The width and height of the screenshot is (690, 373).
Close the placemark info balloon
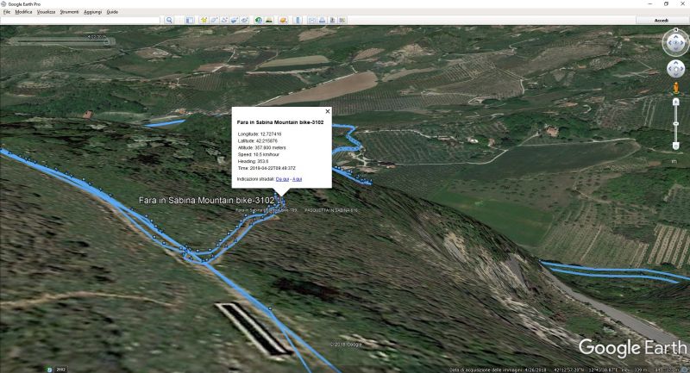coord(327,111)
